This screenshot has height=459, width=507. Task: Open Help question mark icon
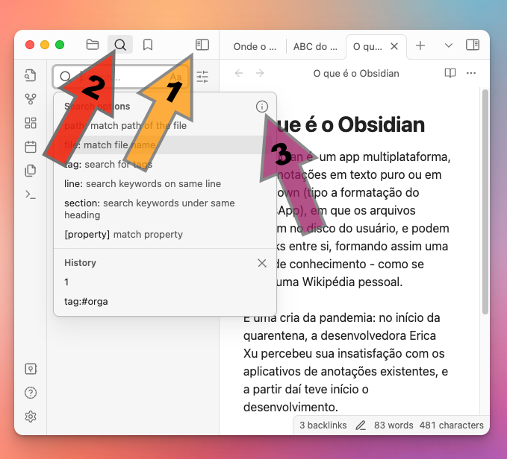(31, 393)
